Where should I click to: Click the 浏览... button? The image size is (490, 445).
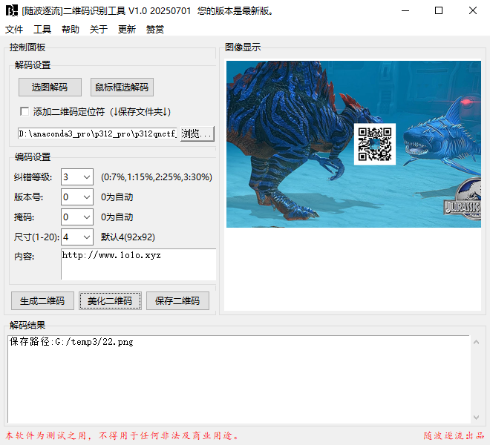click(x=197, y=133)
